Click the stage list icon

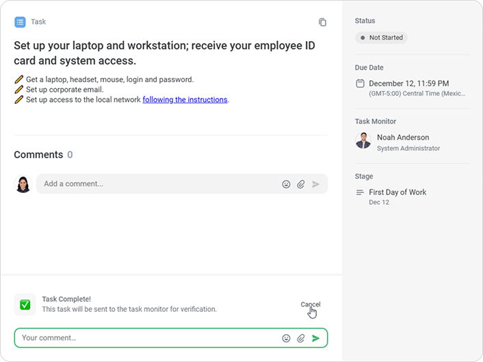pyautogui.click(x=361, y=192)
